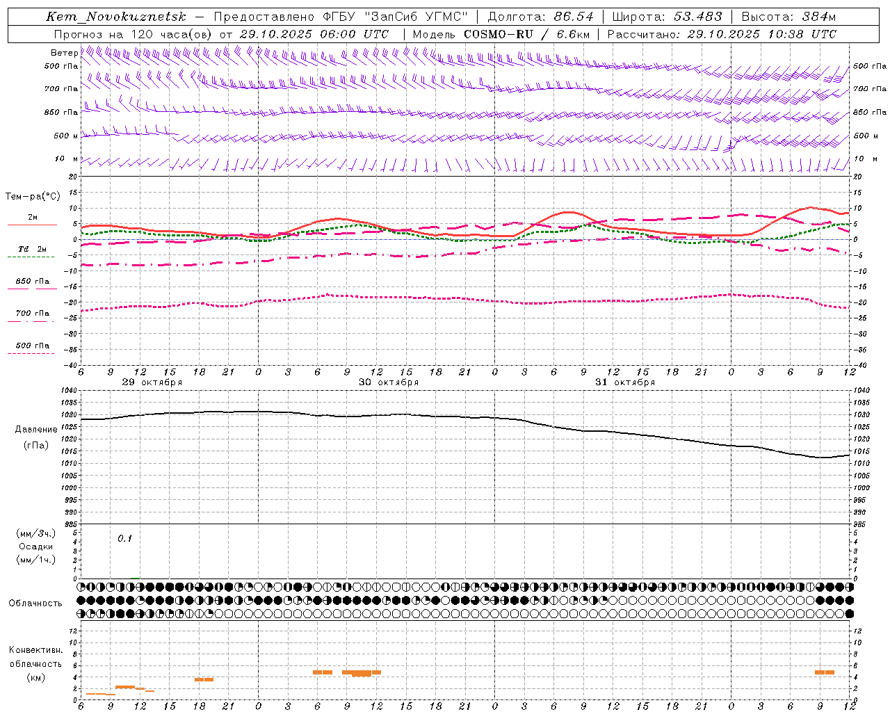Click the latitude value Широта: 53.483
Screen dimensions: 890x712
(x=667, y=17)
